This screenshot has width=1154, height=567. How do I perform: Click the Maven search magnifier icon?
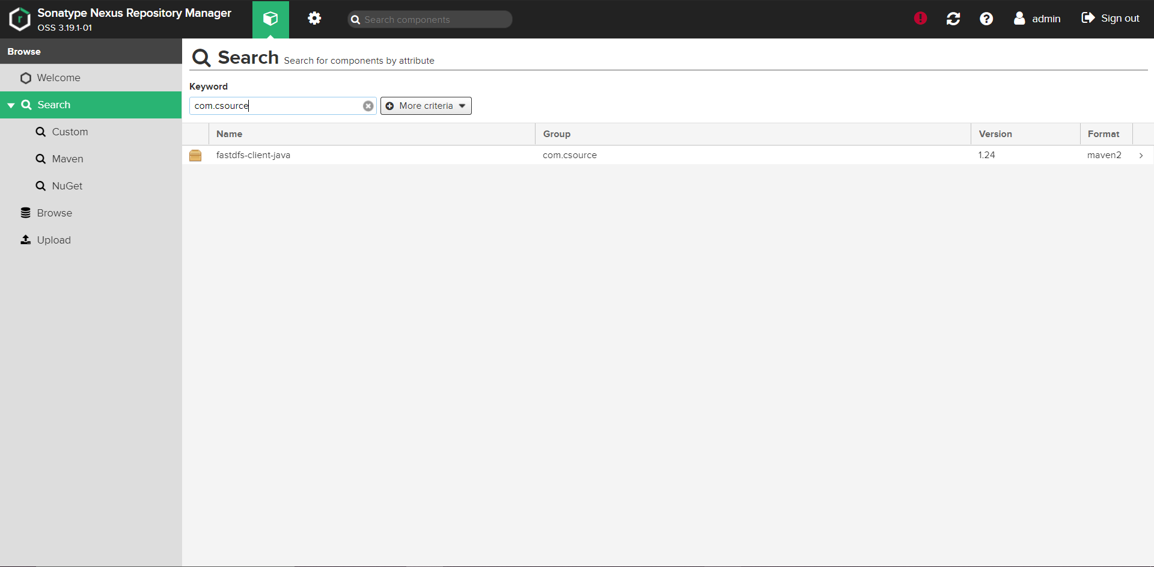coord(41,159)
